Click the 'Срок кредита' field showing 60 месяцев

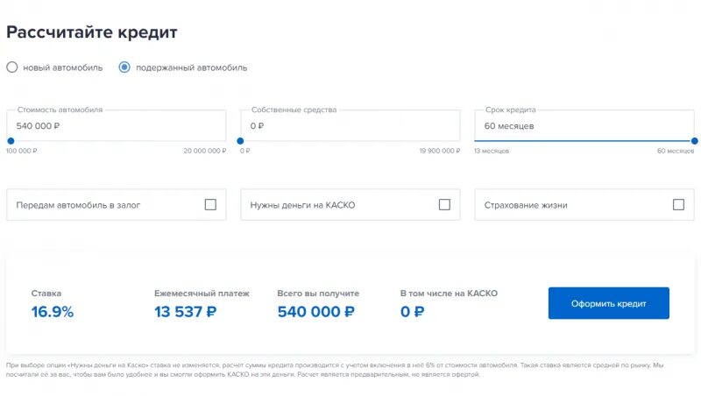584,125
